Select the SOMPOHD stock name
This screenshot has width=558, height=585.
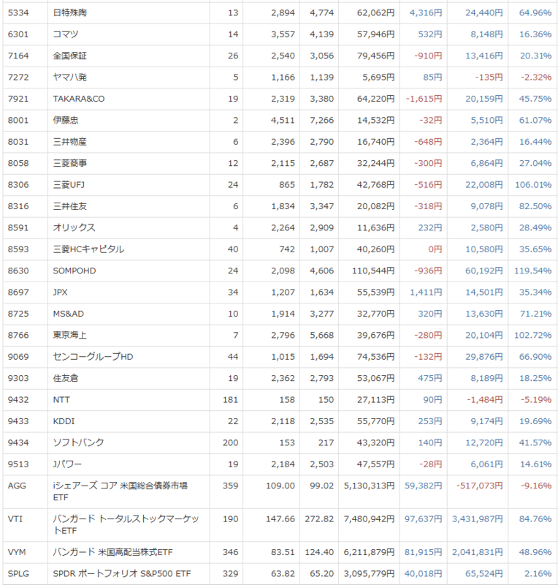coord(74,271)
